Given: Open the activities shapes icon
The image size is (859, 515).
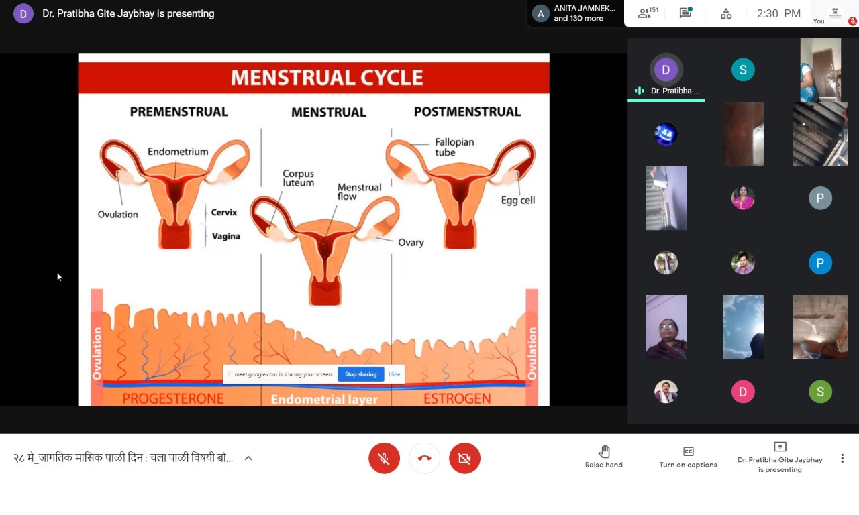Looking at the screenshot, I should (726, 13).
